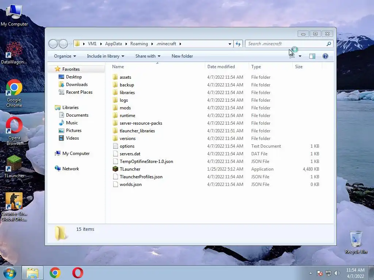
Task: Select the runtime folder
Action: (x=127, y=115)
